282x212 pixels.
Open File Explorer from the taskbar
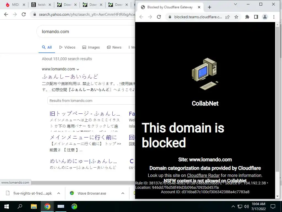pyautogui.click(x=34, y=206)
